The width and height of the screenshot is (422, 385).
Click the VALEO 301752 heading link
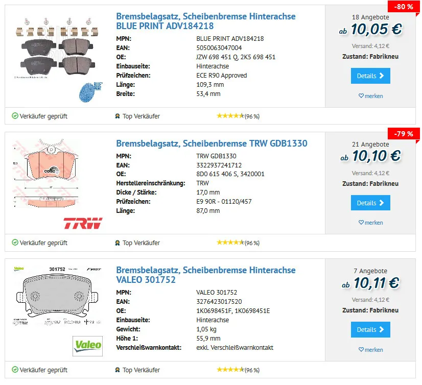click(205, 275)
